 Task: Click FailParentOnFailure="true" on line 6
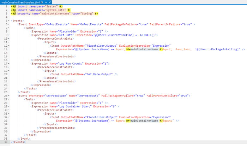tap(171, 24)
